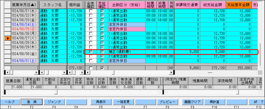Click the 272,120 total 総支給金額 cell
This screenshot has width=265, height=109.
pos(213,68)
